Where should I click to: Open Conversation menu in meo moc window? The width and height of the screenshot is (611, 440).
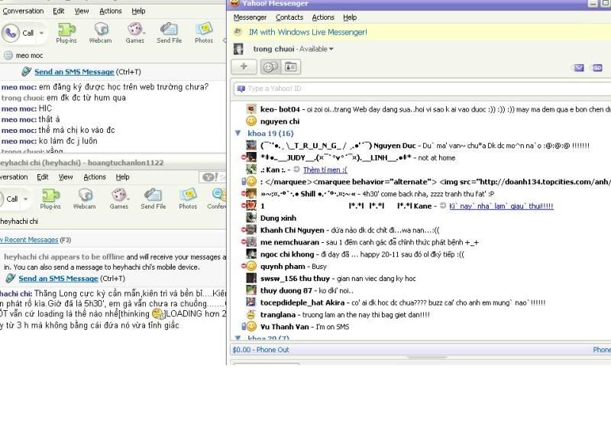click(x=23, y=11)
